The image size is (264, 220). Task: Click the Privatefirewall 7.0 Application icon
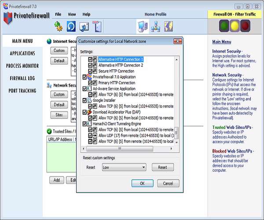point(89,77)
